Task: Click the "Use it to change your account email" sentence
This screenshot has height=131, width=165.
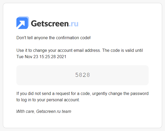Action: point(59,51)
